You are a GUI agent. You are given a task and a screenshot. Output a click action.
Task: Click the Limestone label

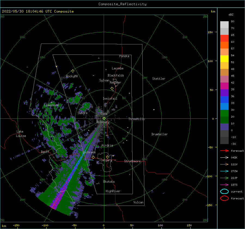51,105
